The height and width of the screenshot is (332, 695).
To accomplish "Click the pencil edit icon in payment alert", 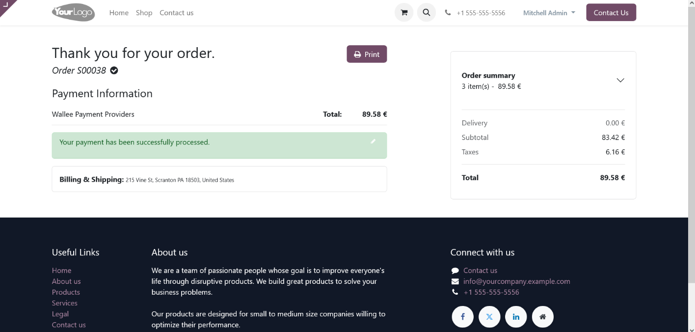I will pyautogui.click(x=373, y=141).
